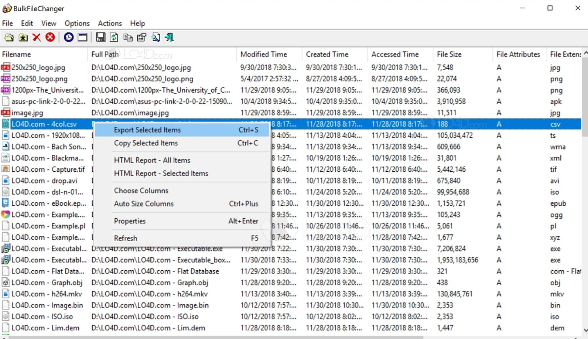Open Properties from the context menu
The image size is (588, 339).
tap(182, 221)
